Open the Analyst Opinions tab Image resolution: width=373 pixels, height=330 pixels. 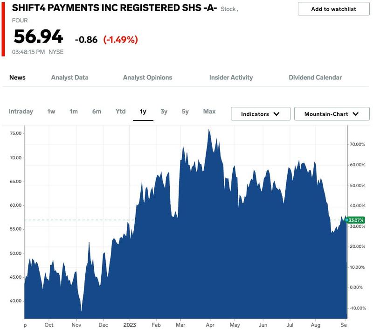(147, 77)
